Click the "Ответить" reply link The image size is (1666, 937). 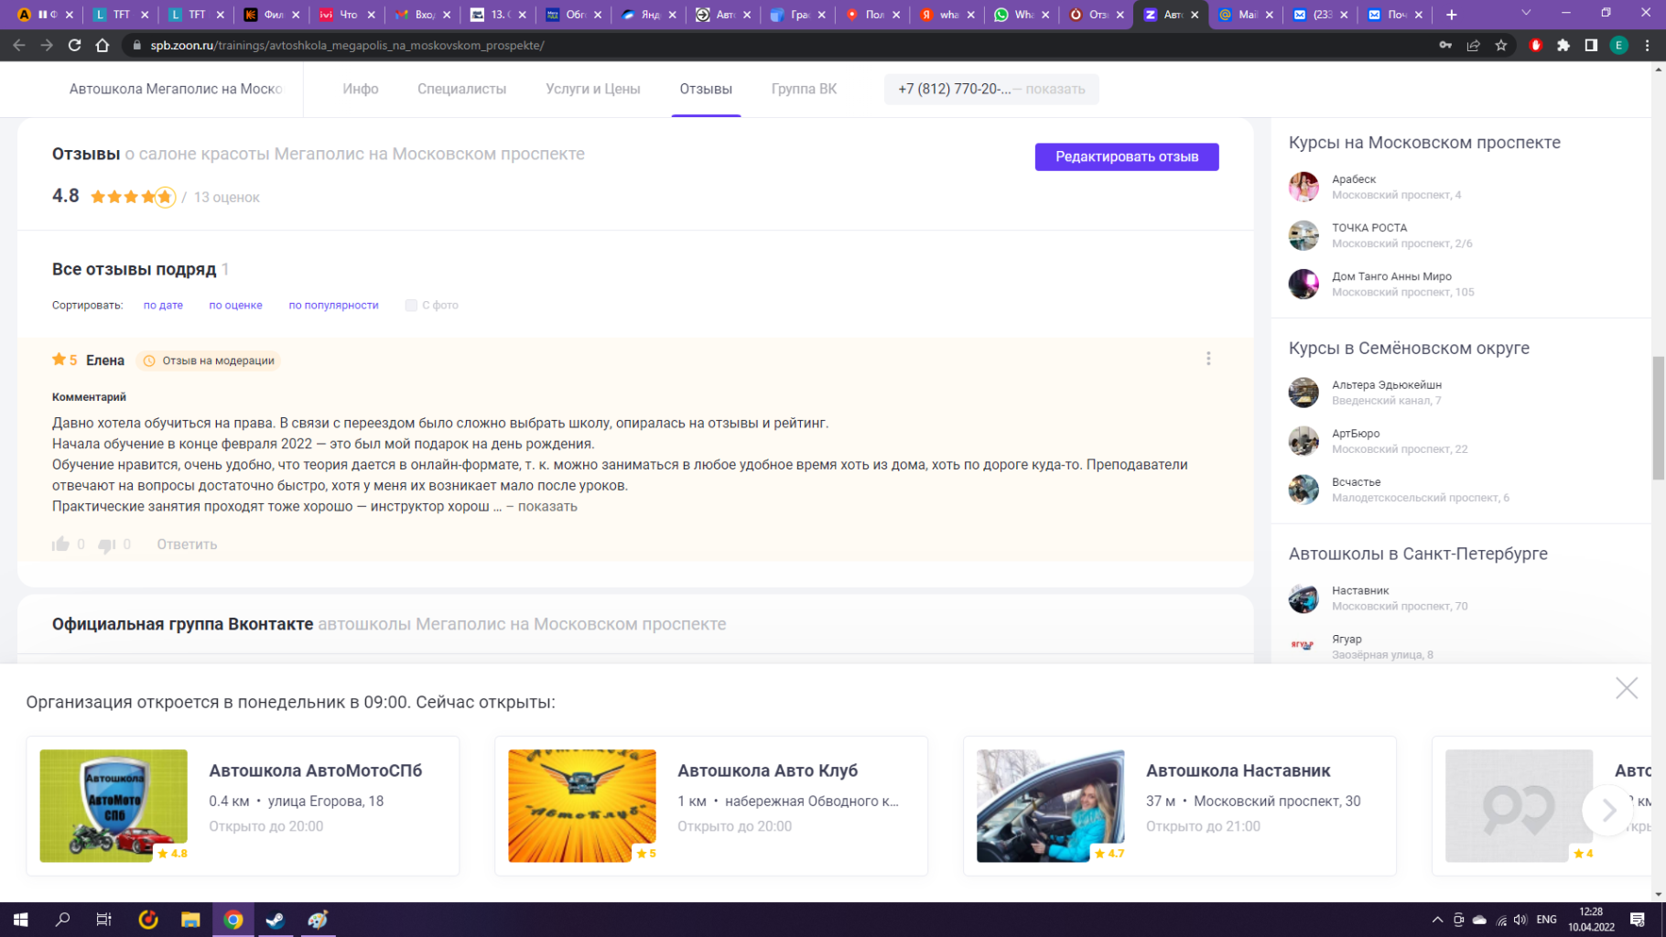pyautogui.click(x=187, y=544)
